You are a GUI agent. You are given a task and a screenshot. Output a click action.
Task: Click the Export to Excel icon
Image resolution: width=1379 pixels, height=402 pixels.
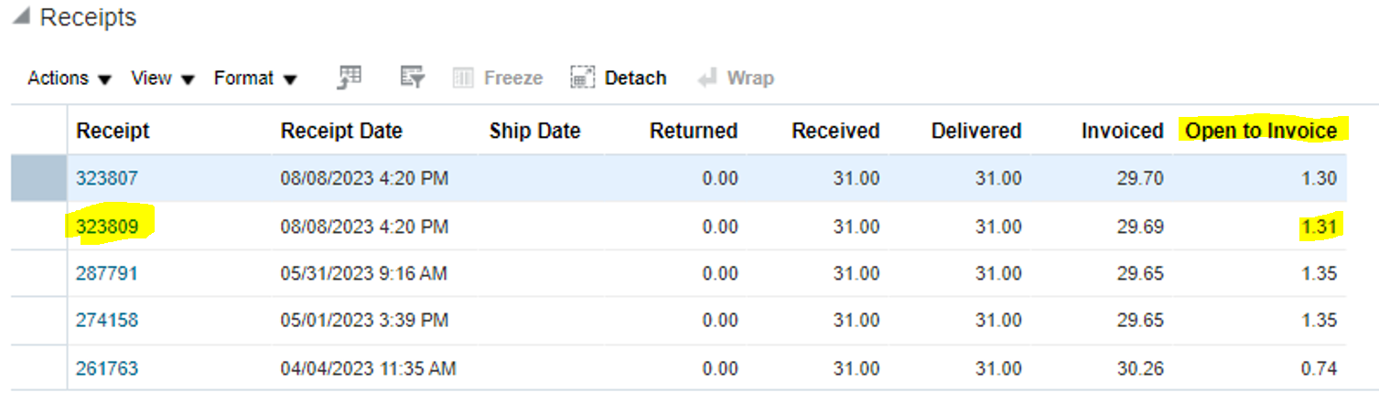point(350,78)
